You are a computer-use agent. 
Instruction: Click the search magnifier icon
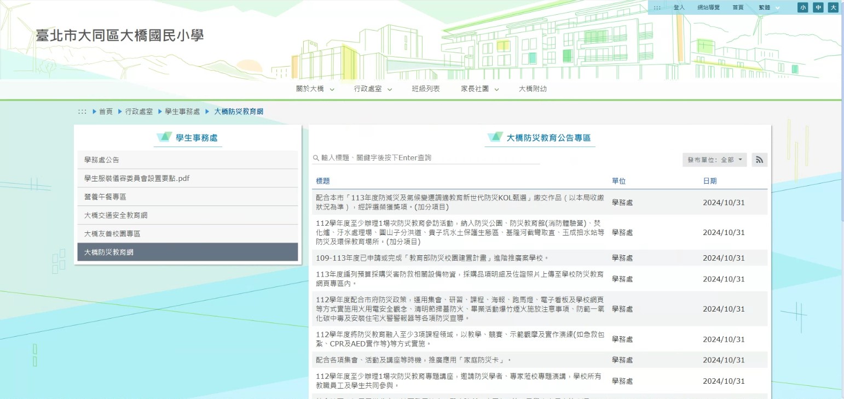[316, 158]
